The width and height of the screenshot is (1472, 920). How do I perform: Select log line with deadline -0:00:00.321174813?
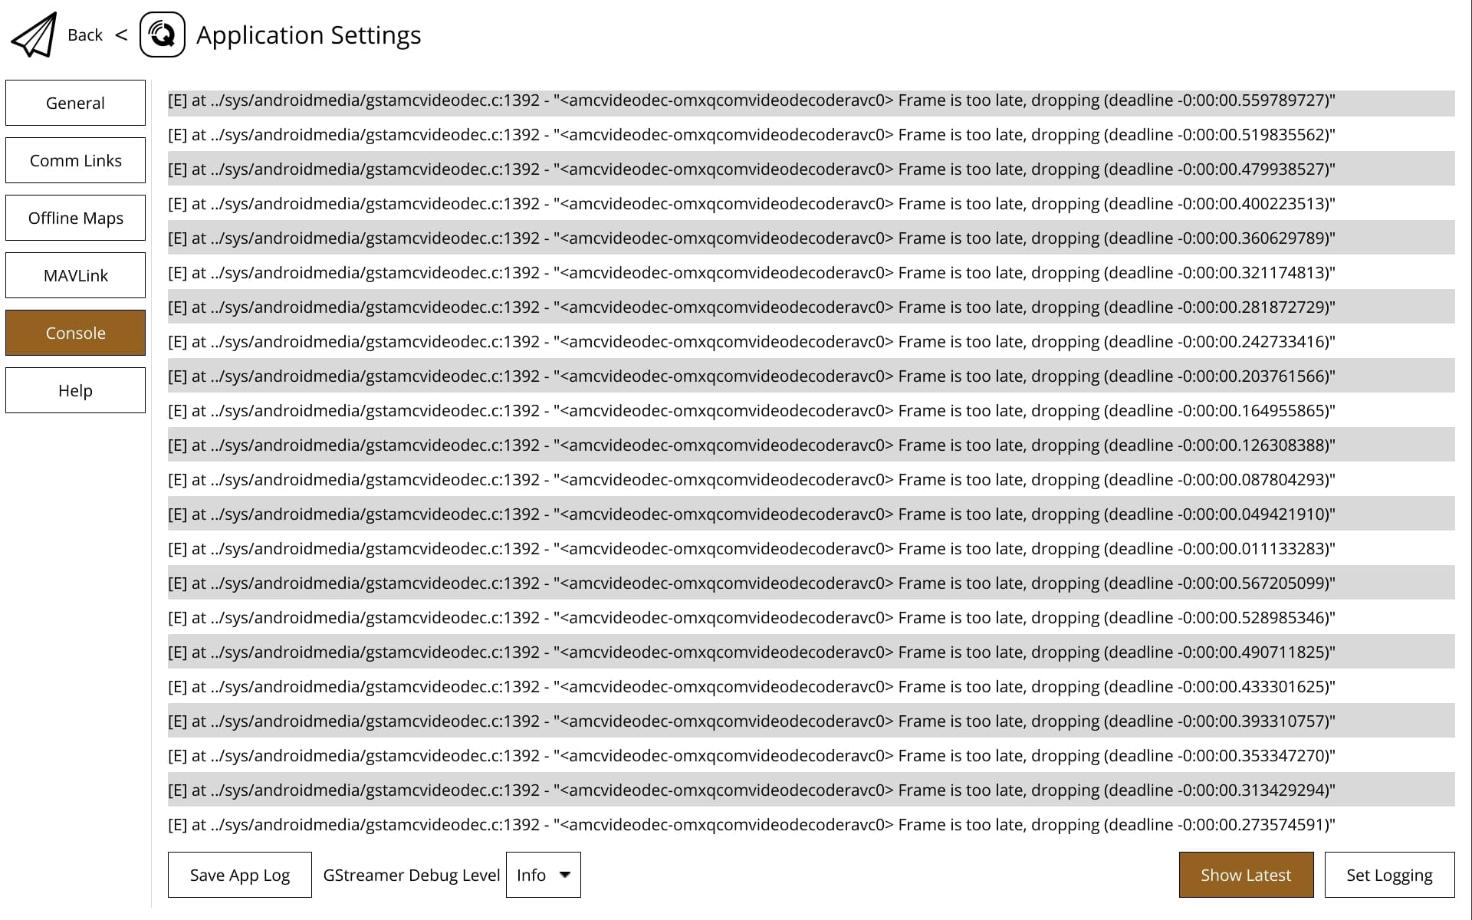tap(811, 273)
